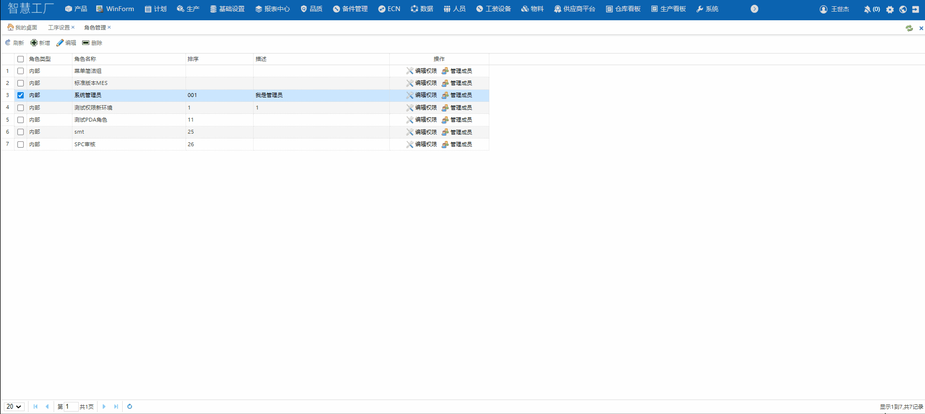Check the SPC审核 row checkbox
Screen dimensions: 925x414
click(20, 144)
